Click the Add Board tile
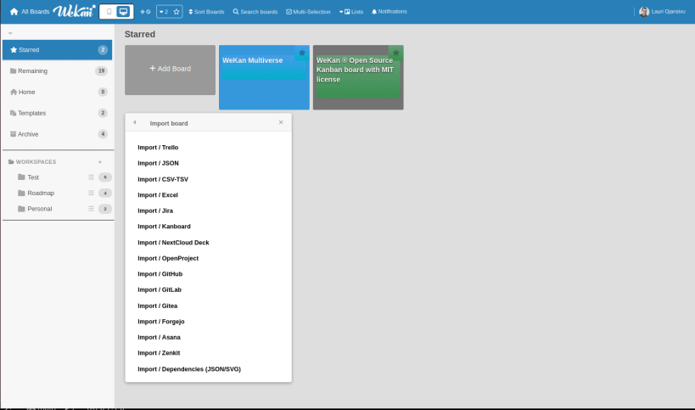 [x=171, y=70]
